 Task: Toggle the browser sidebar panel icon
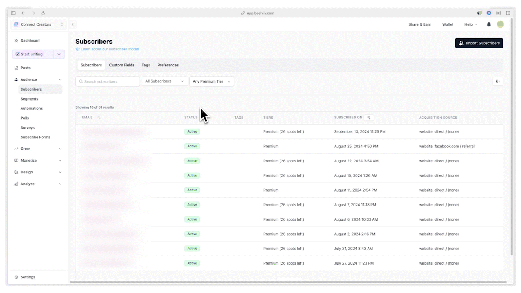point(13,13)
